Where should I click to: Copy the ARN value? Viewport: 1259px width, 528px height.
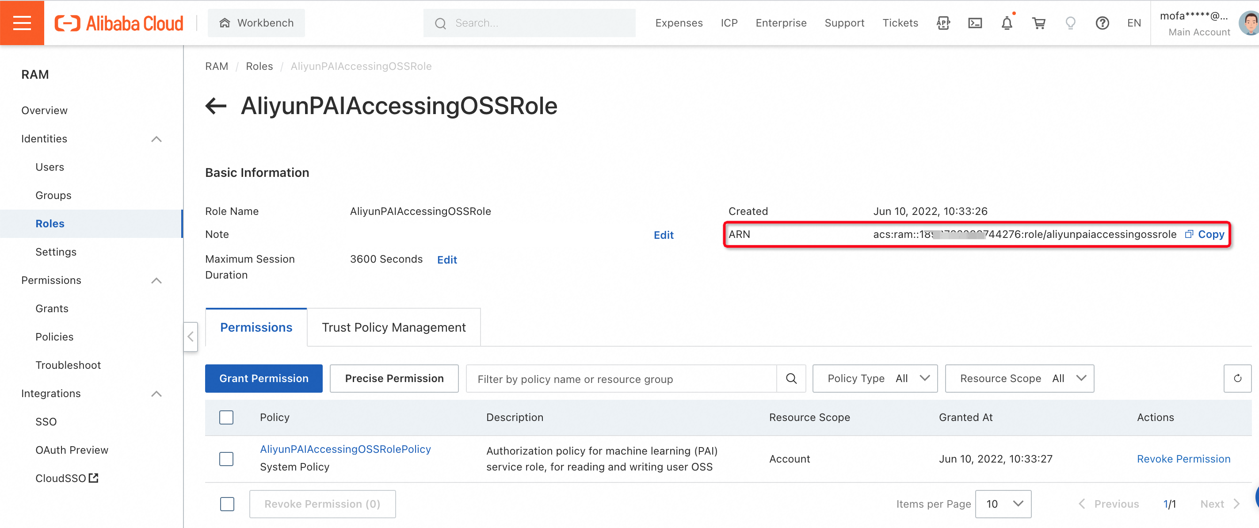[x=1211, y=234]
